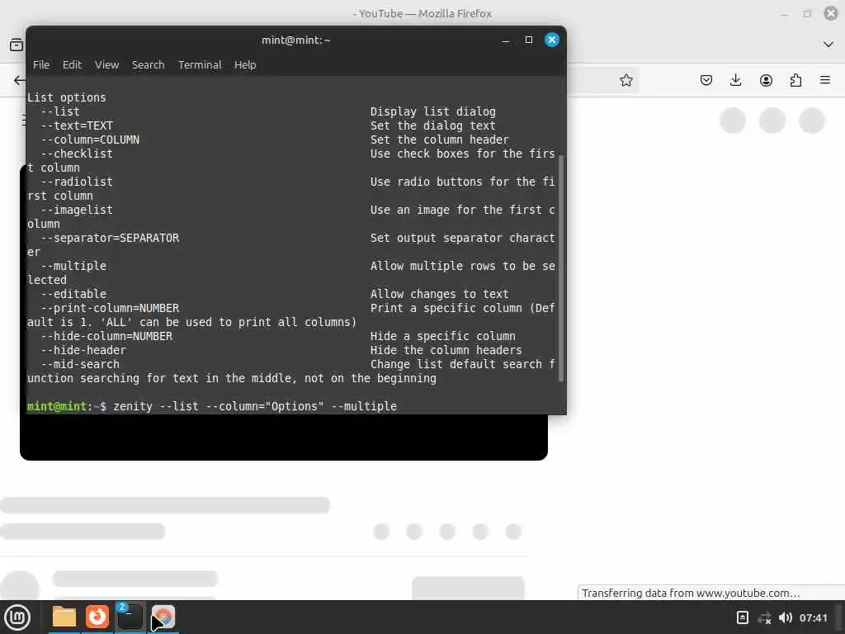Click the '--list' option text

tap(59, 111)
